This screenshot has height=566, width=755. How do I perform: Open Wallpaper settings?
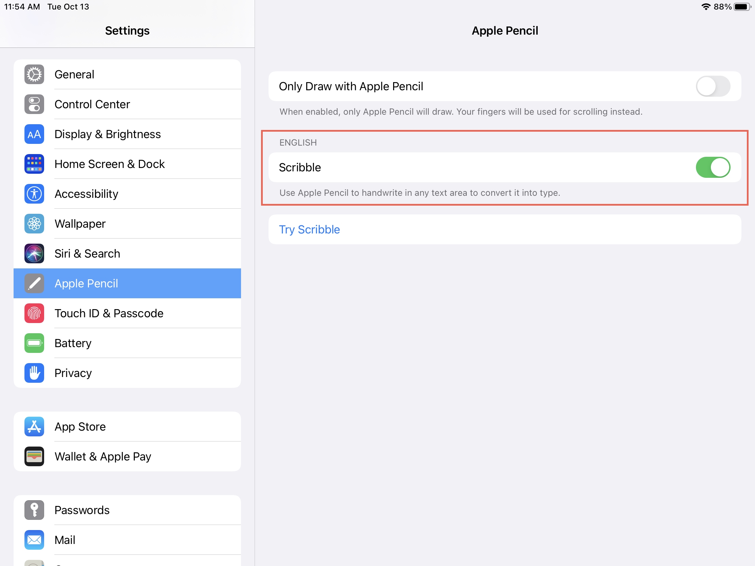(127, 224)
